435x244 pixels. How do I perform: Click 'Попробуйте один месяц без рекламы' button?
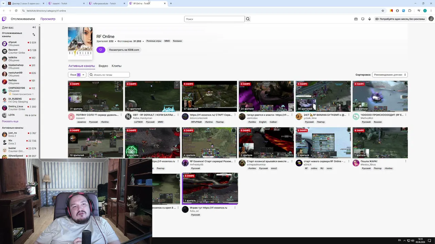(400, 19)
